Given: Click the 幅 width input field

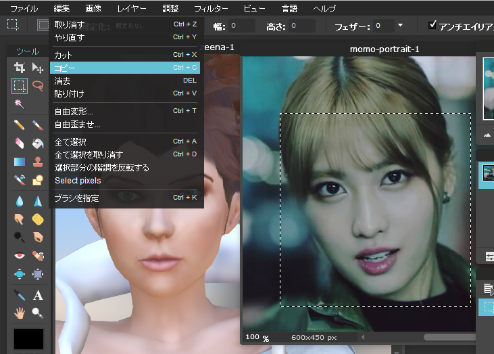Looking at the screenshot, I should click(x=242, y=26).
